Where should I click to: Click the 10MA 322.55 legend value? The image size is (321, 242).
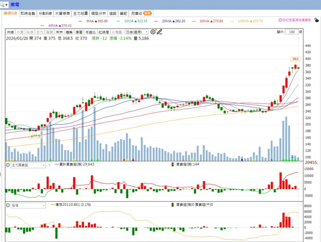tap(136, 21)
